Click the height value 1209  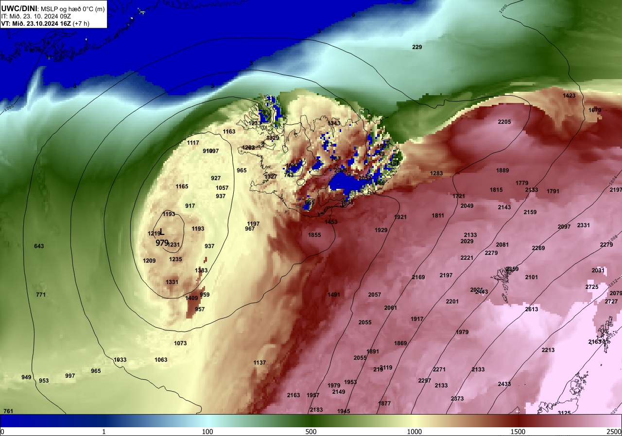click(x=149, y=261)
